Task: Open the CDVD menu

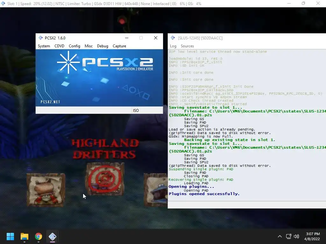Action: coord(59,46)
